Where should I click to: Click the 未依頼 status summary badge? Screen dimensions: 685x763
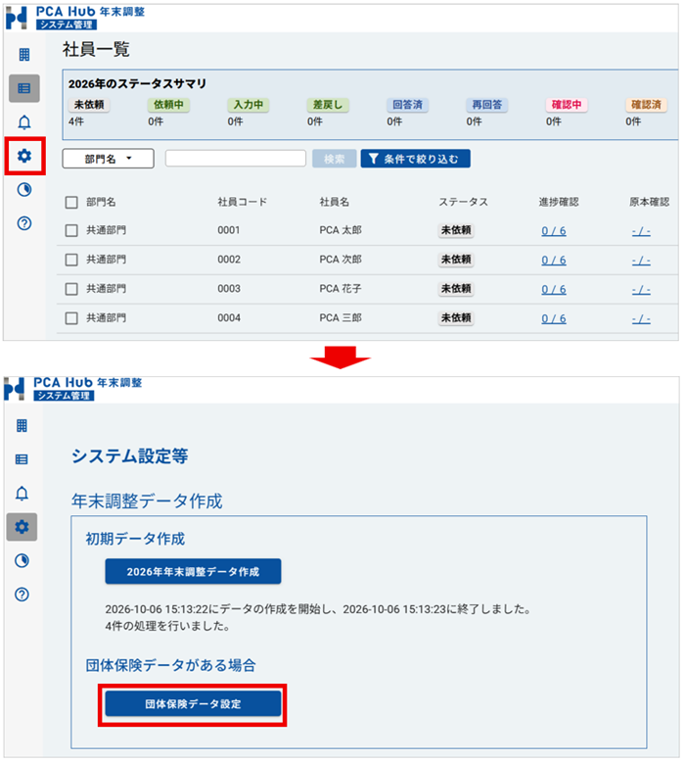pos(89,105)
